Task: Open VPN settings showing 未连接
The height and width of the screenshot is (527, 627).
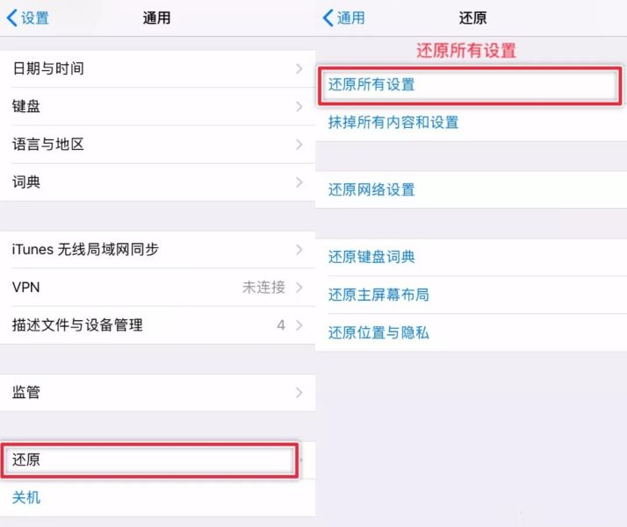Action: point(157,288)
